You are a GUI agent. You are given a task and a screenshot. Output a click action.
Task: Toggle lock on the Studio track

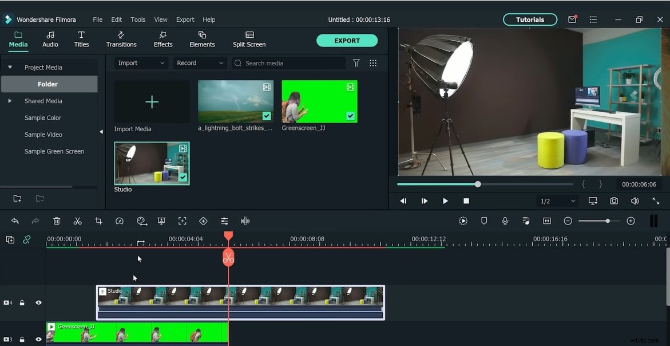(22, 302)
